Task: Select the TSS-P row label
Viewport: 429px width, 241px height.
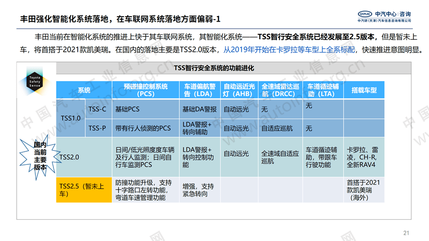Action: pyautogui.click(x=98, y=128)
